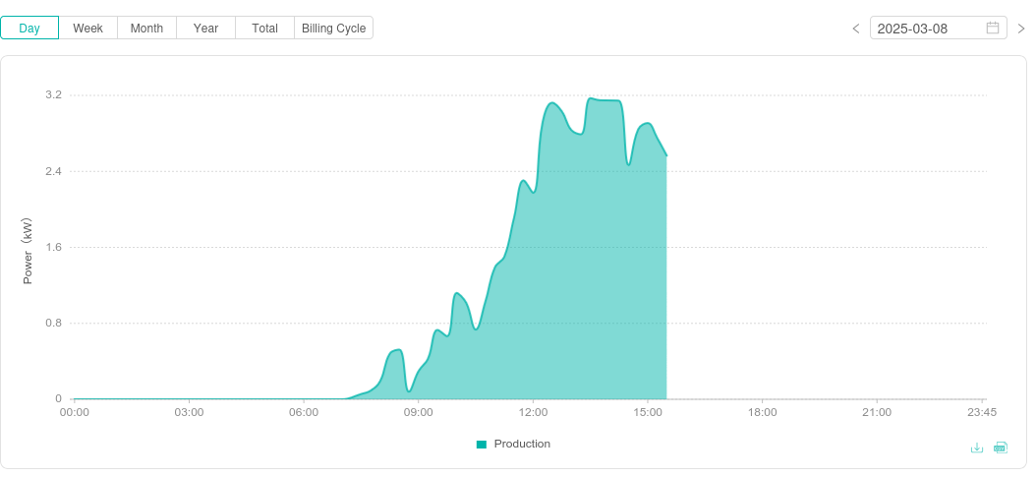Screen dimensions: 1036x478
Task: Toggle Production series legend label
Action: pos(522,444)
